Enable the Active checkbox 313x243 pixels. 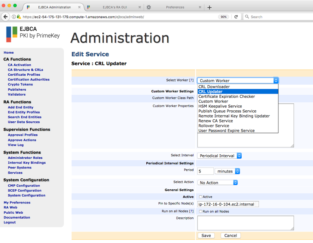(201, 197)
